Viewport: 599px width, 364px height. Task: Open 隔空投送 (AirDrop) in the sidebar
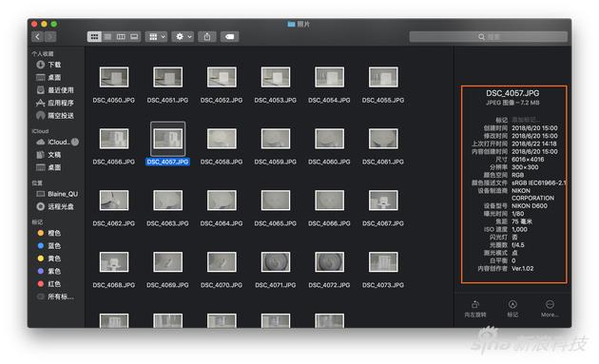pyautogui.click(x=55, y=115)
